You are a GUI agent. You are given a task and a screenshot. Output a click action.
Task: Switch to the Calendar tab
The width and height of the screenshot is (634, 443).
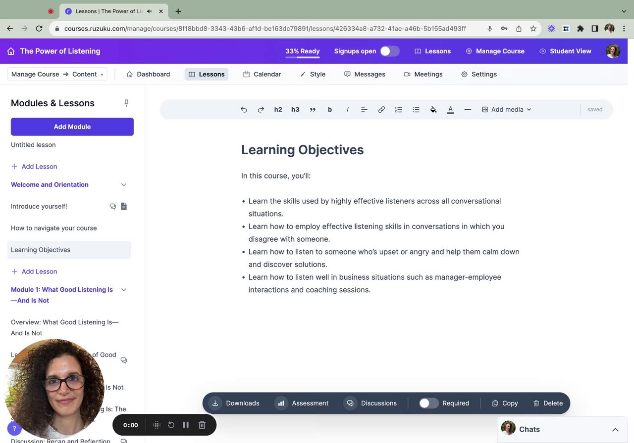point(262,74)
